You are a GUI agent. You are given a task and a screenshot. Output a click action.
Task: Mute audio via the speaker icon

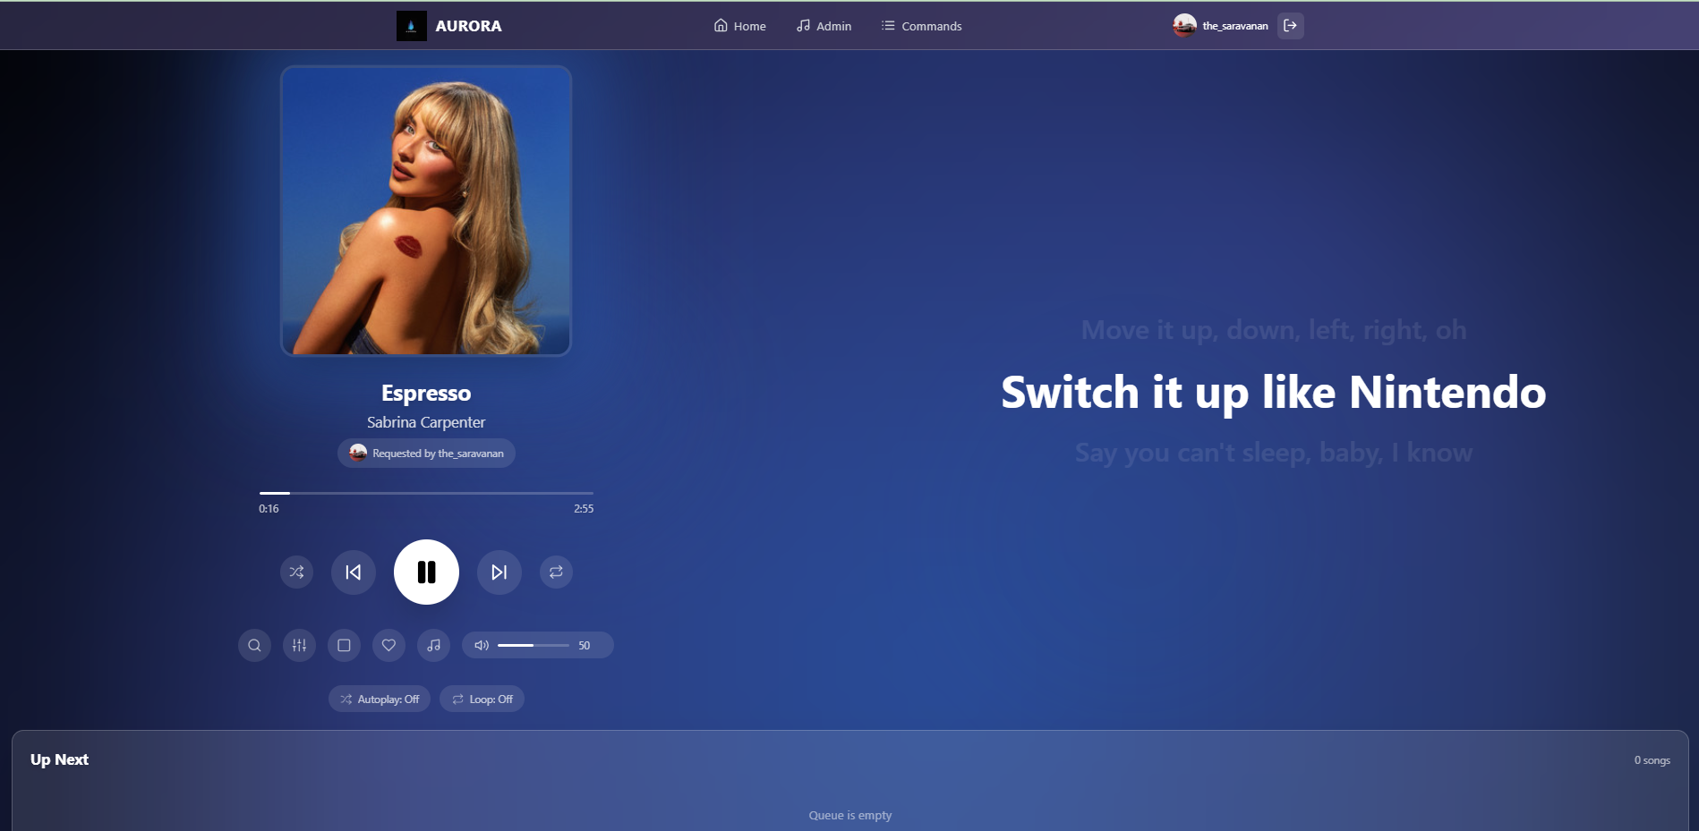481,644
